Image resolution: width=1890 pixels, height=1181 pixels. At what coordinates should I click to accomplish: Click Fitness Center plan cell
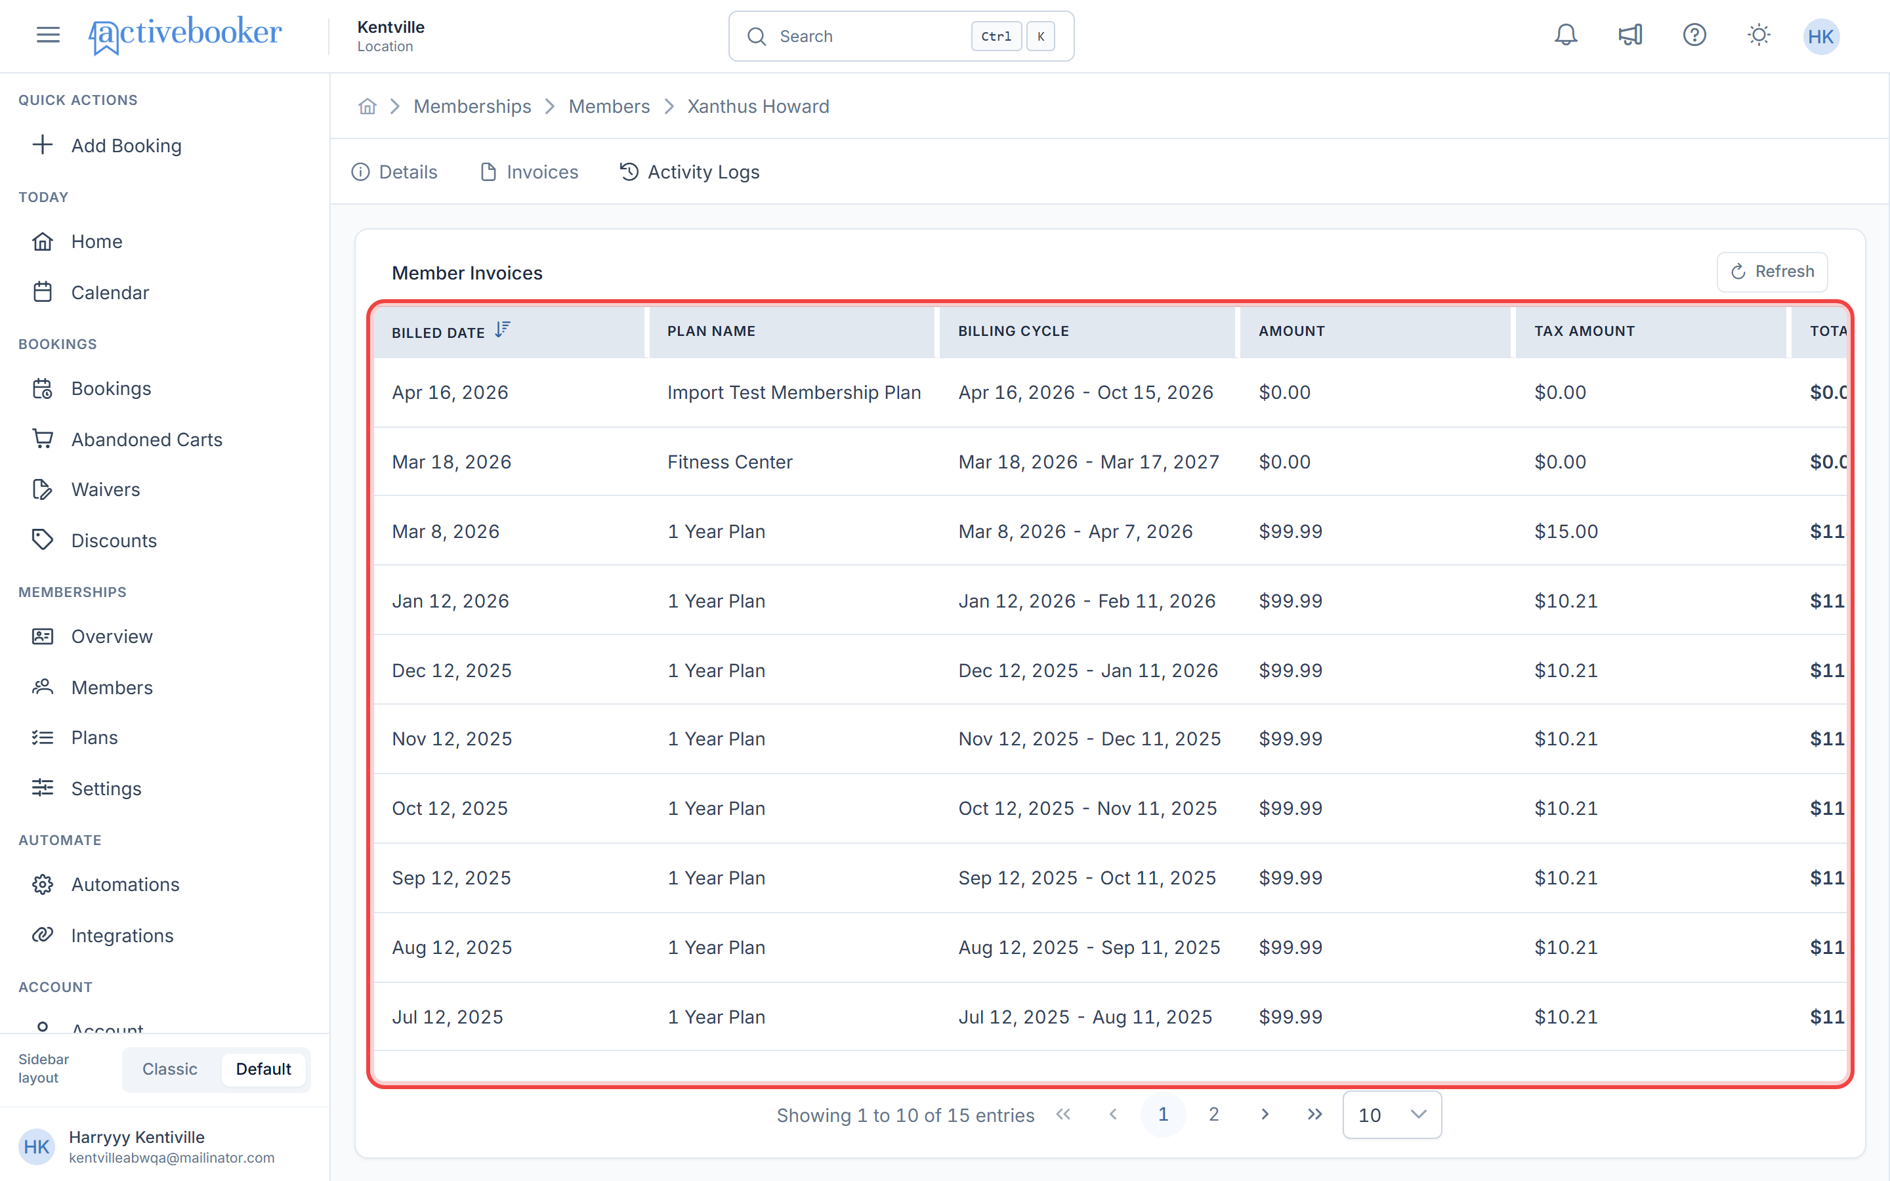(730, 462)
